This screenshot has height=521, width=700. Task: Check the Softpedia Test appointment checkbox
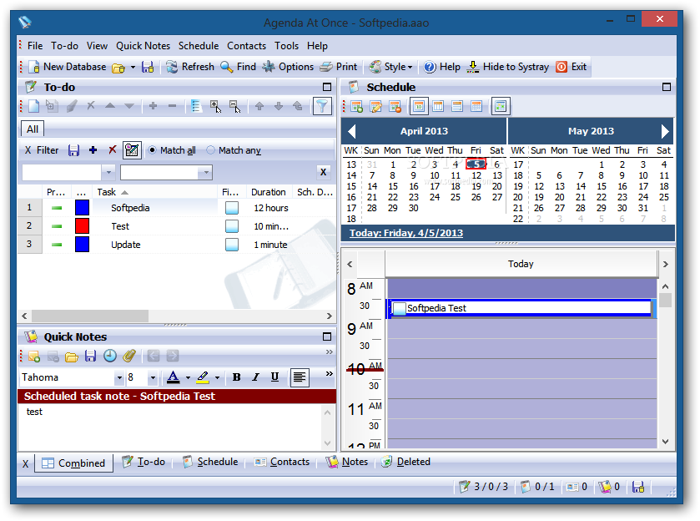(x=399, y=308)
